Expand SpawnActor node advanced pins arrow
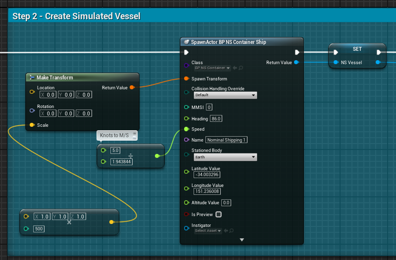Image resolution: width=396 pixels, height=260 pixels. [x=242, y=240]
